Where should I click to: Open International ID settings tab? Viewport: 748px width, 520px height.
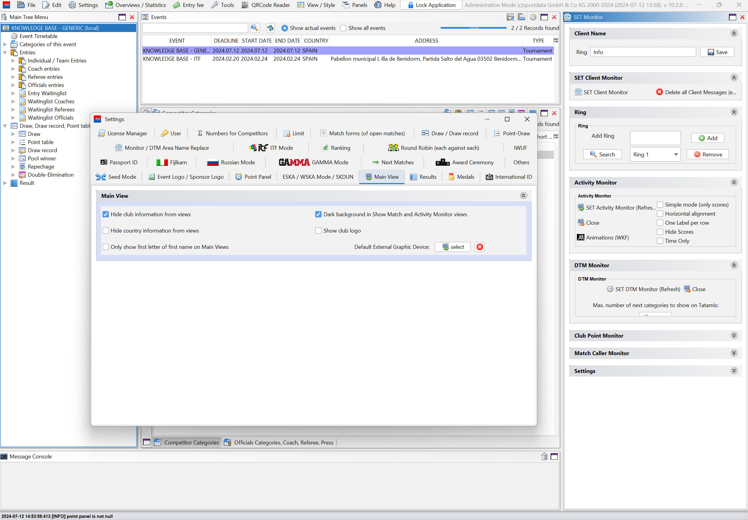click(x=509, y=177)
